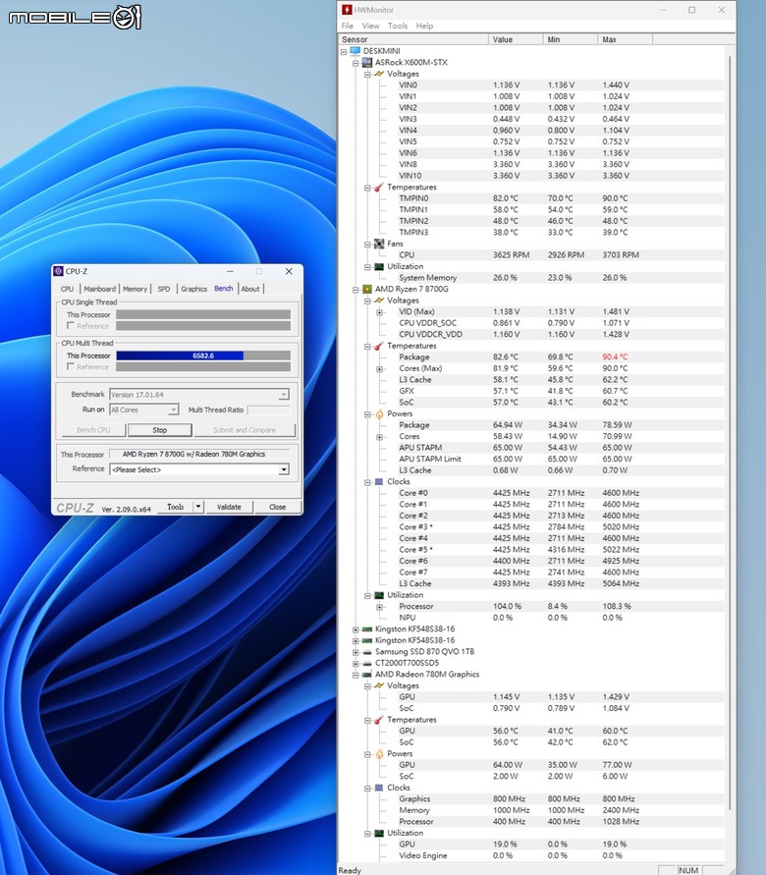The image size is (766, 875).
Task: Switch to the Graphics tab in CPU-Z
Action: (x=193, y=289)
